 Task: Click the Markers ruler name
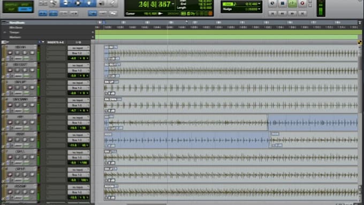[15, 37]
